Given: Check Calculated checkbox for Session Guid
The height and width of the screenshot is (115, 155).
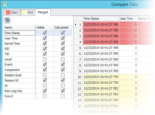Looking at the screenshot, I should click(63, 75).
